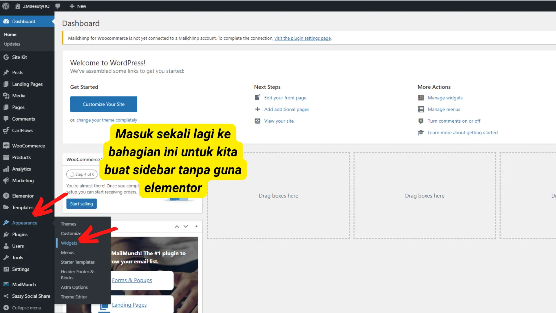Follow the change your theme completely link

(x=107, y=120)
